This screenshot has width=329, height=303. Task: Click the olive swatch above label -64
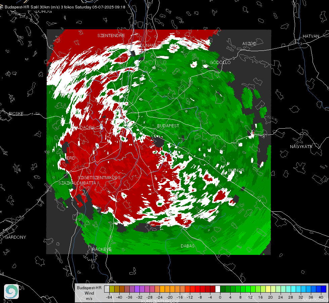pos(112,289)
